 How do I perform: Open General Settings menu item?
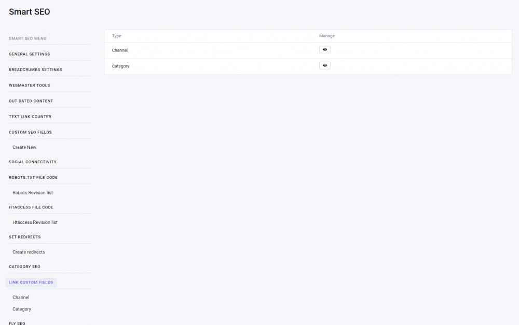coord(30,54)
